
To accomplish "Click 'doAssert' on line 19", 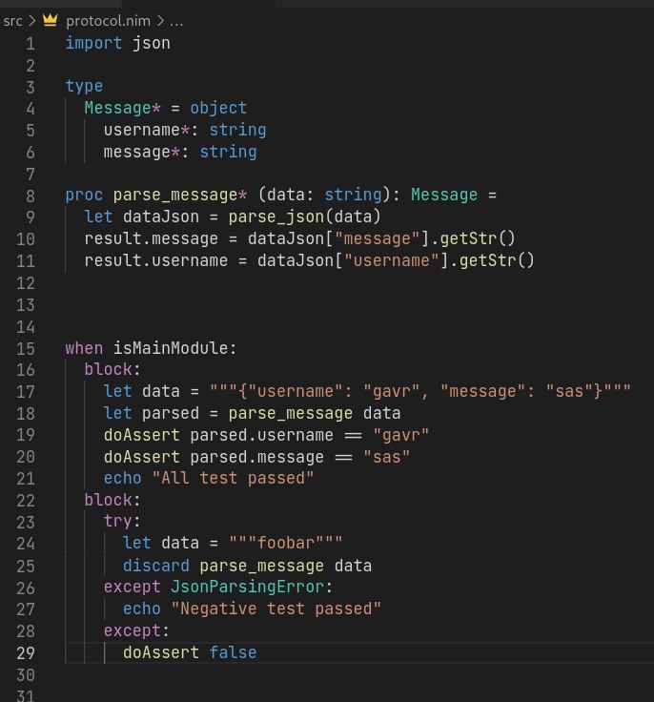I will click(x=141, y=435).
